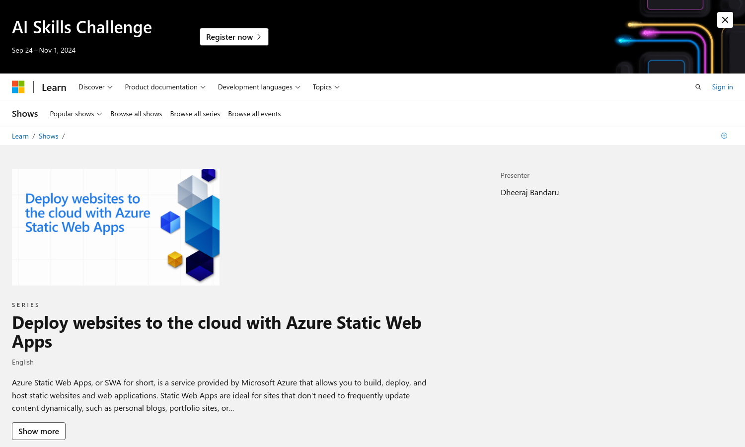Close the AI Skills Challenge banner

click(x=725, y=20)
